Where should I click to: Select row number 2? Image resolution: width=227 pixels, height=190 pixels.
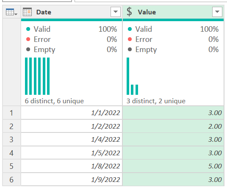point(11,126)
